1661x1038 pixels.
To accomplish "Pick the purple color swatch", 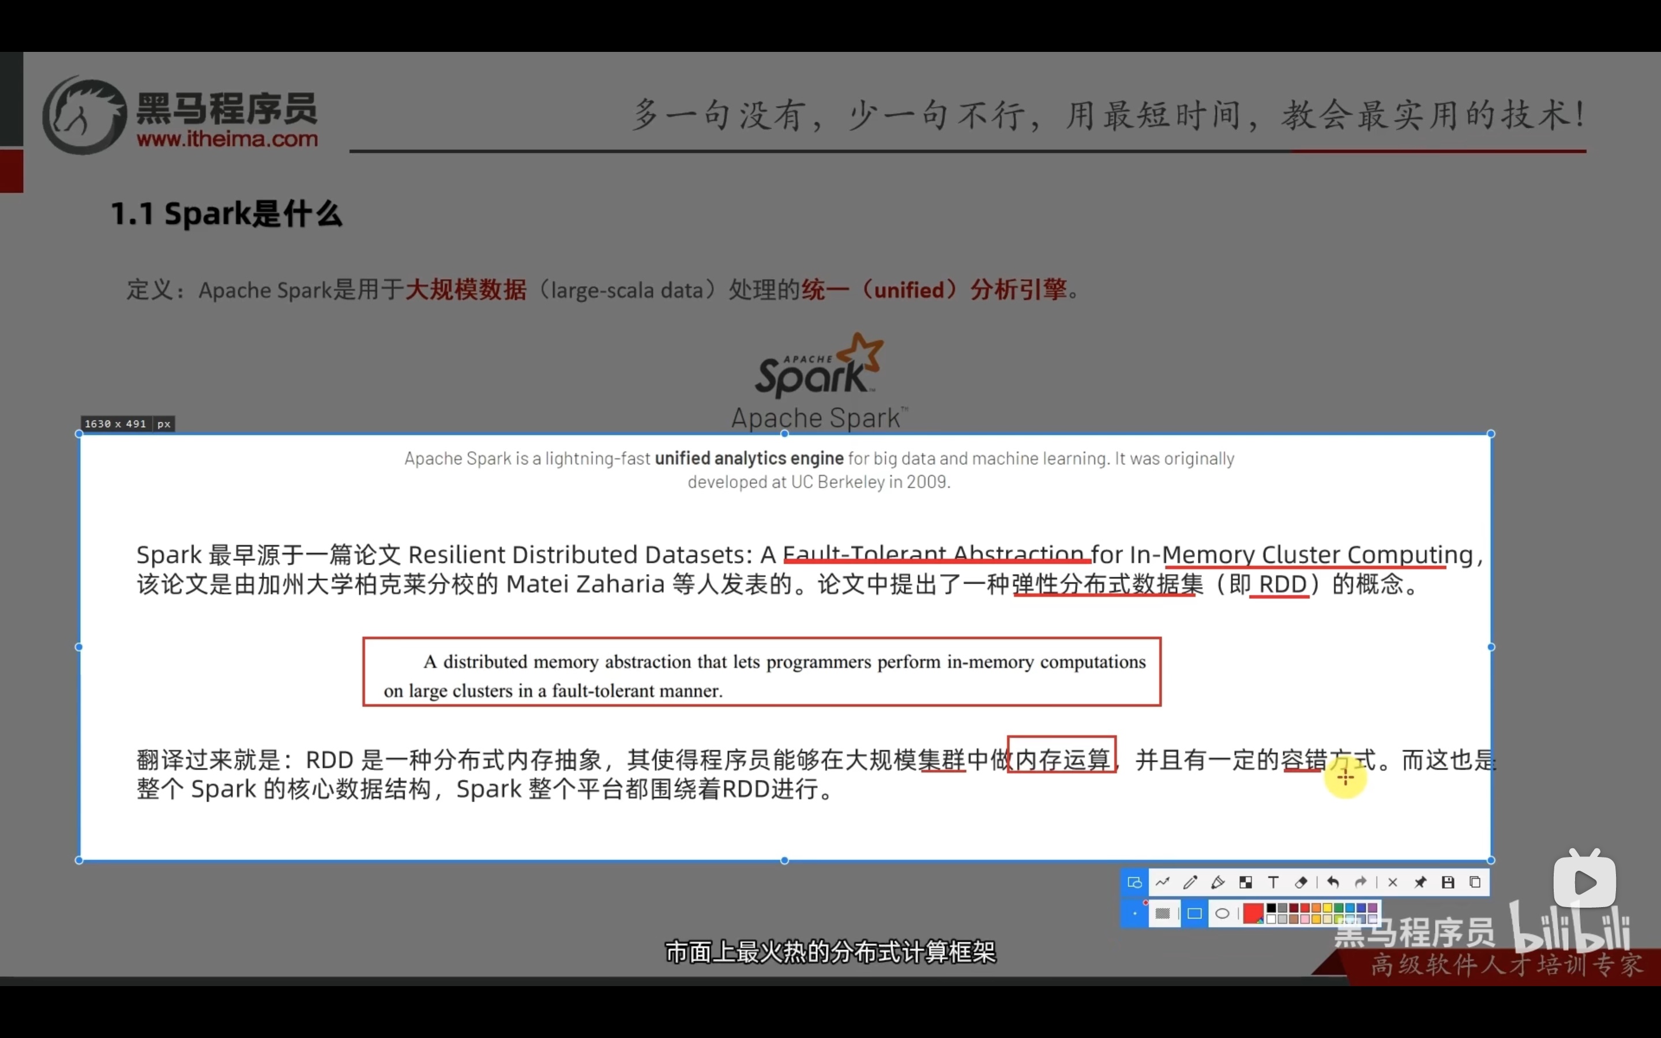I will point(1373,908).
